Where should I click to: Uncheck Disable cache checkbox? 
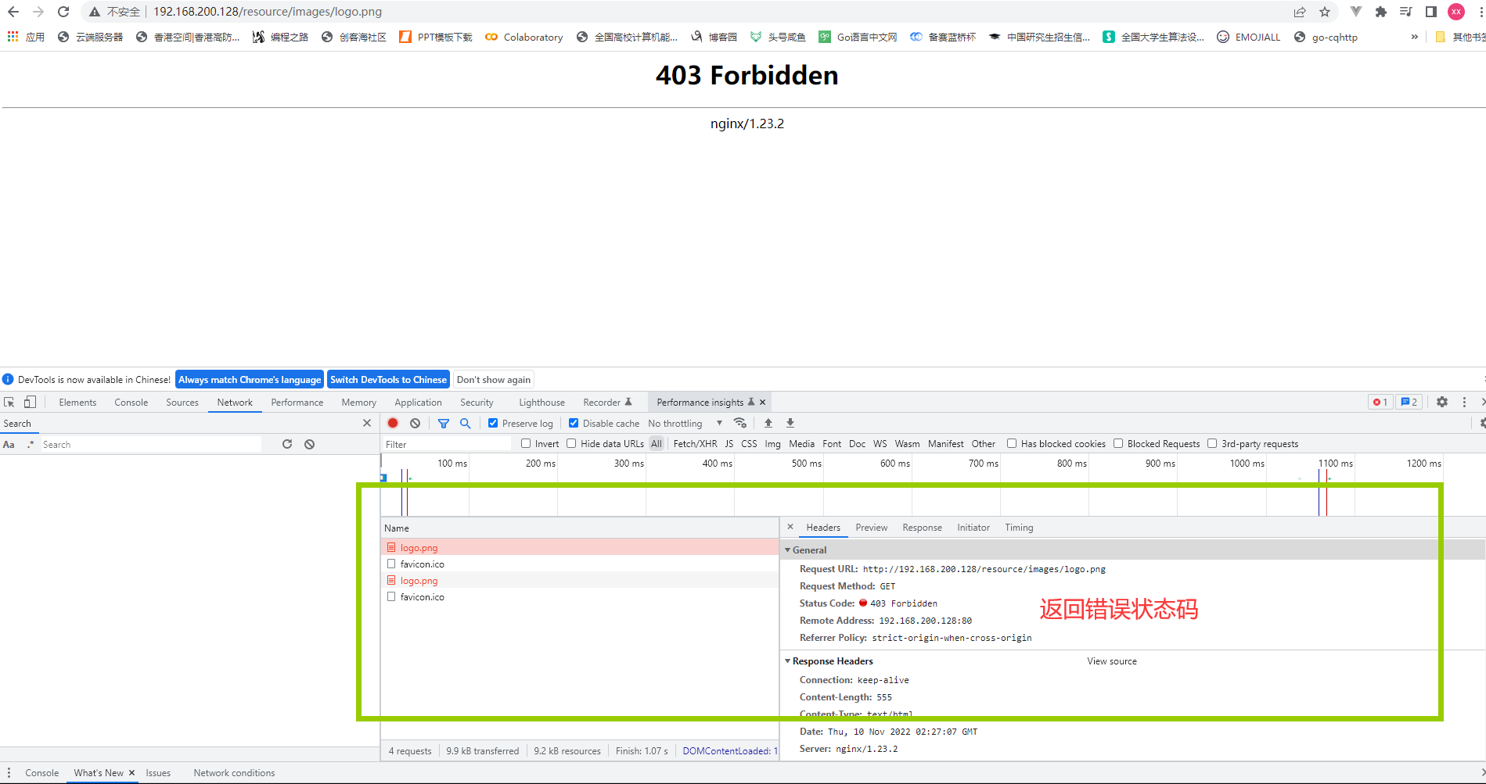(x=574, y=423)
